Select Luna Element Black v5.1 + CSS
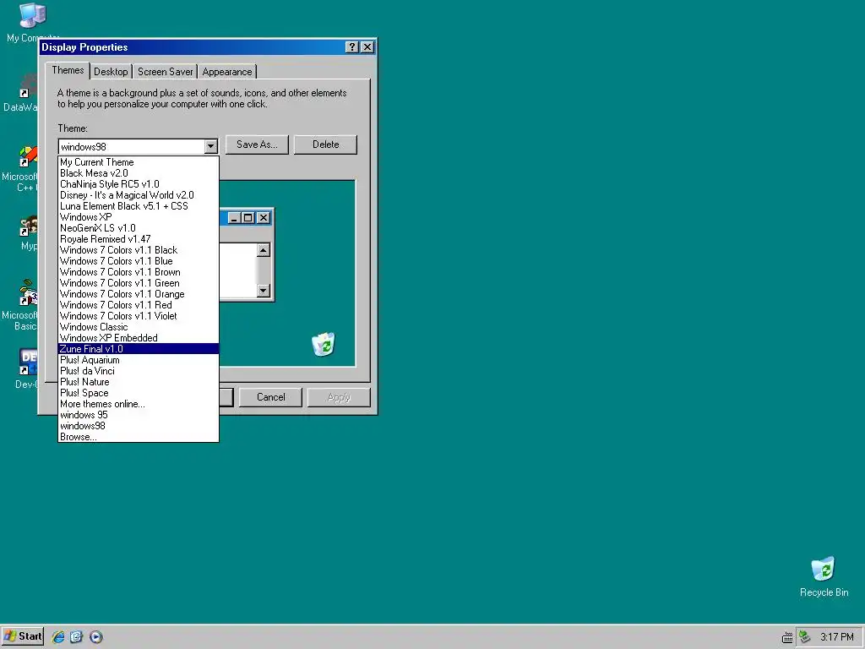Image resolution: width=865 pixels, height=649 pixels. [x=139, y=206]
